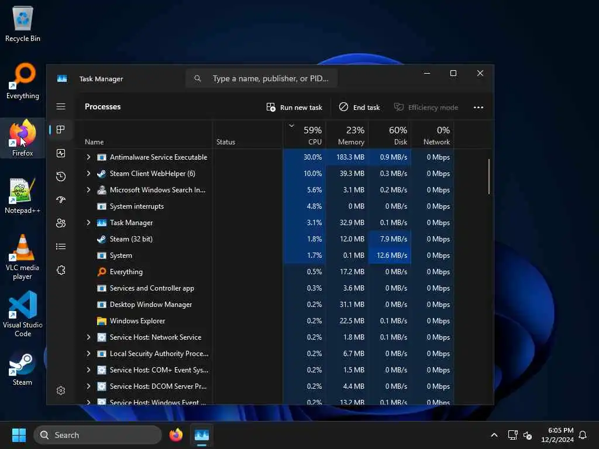Open Windows Start menu
599x449 pixels.
pyautogui.click(x=19, y=435)
